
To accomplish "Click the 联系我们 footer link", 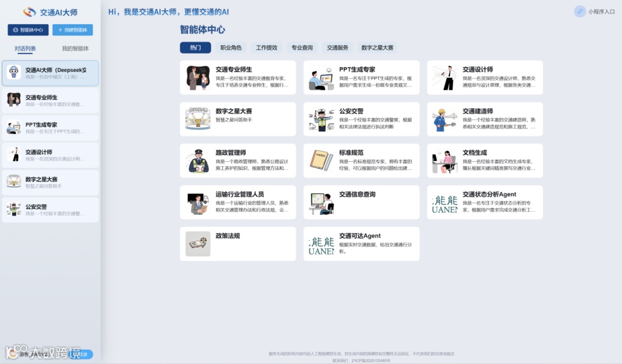I will [x=340, y=361].
